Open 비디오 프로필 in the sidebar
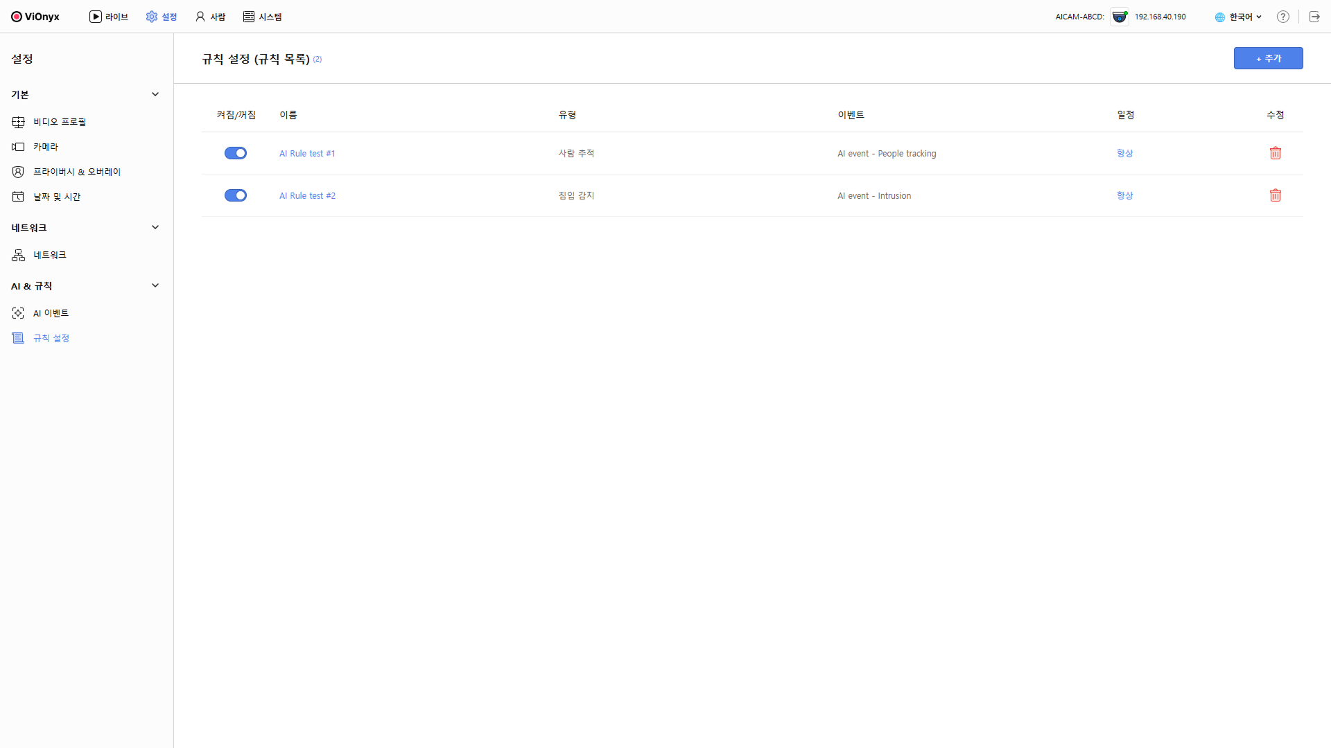The height and width of the screenshot is (748, 1331). pyautogui.click(x=60, y=122)
